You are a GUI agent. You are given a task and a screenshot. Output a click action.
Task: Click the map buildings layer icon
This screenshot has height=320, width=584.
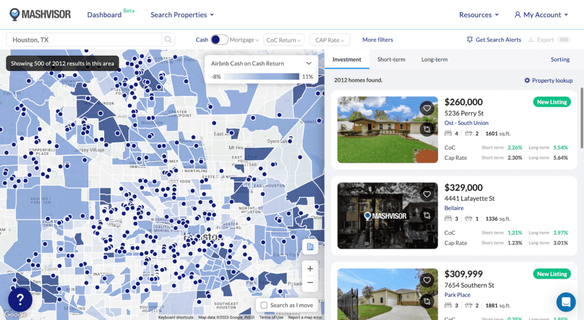tap(310, 246)
